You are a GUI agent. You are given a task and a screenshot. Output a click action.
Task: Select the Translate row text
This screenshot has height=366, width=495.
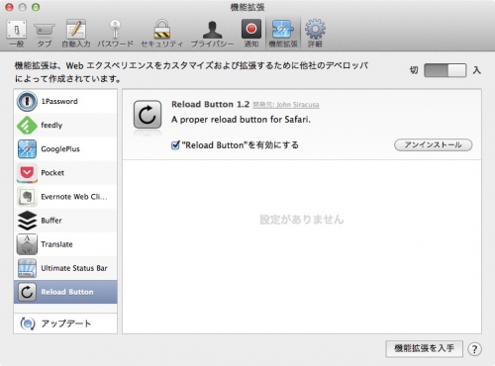click(x=56, y=244)
